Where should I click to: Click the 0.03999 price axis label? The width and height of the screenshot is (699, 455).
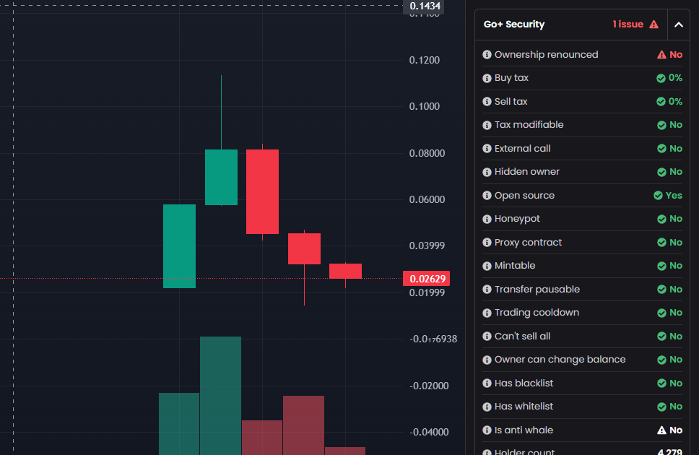tap(427, 246)
